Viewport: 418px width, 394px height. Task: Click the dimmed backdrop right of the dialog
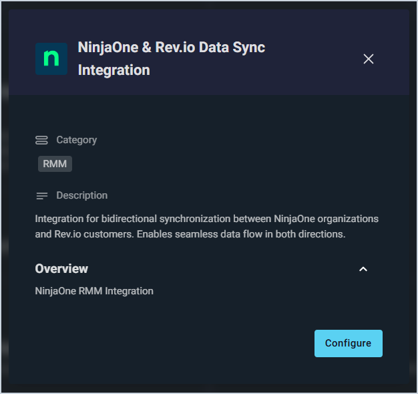click(x=413, y=201)
